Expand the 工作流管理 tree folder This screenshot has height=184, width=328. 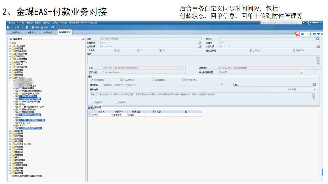point(10,46)
